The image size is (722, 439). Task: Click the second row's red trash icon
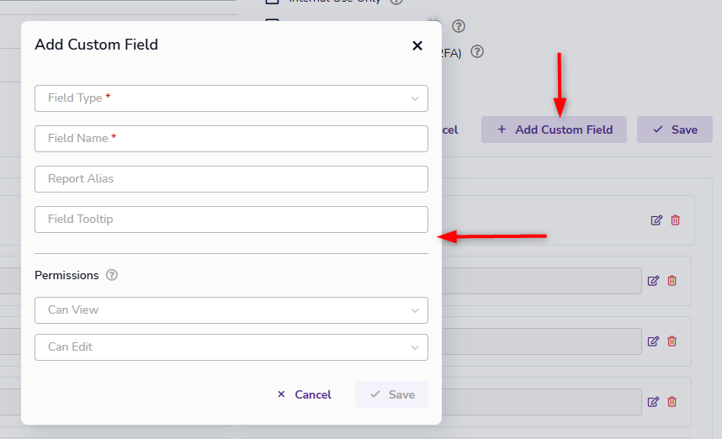click(x=672, y=281)
